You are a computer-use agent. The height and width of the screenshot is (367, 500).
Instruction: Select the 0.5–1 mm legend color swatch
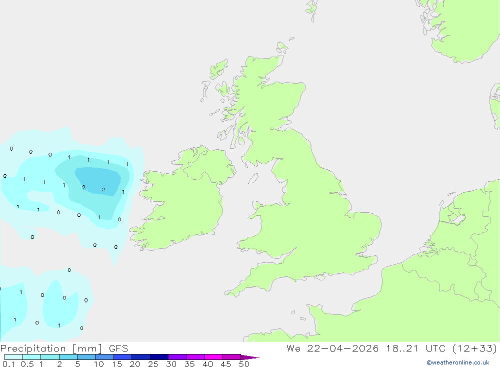(31, 357)
